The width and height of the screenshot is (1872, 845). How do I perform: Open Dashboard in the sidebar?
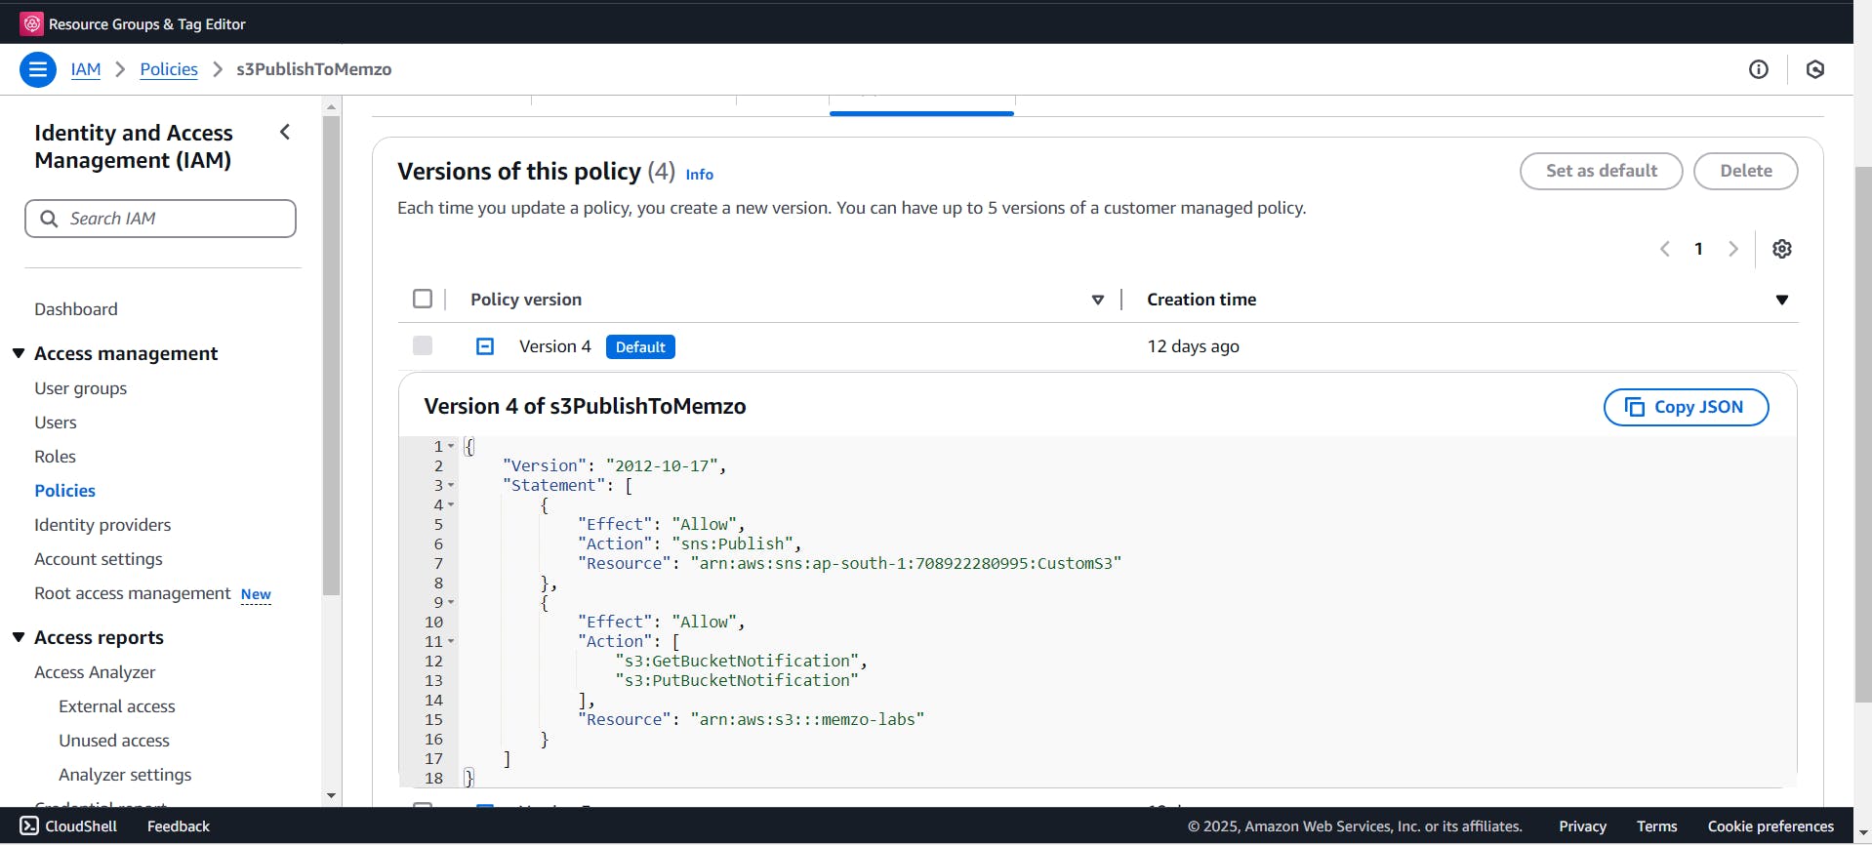pos(76,309)
